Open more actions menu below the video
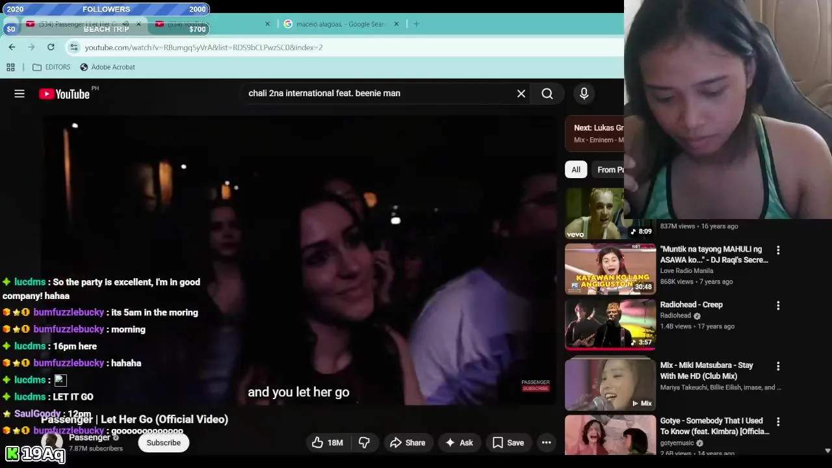 click(x=547, y=443)
